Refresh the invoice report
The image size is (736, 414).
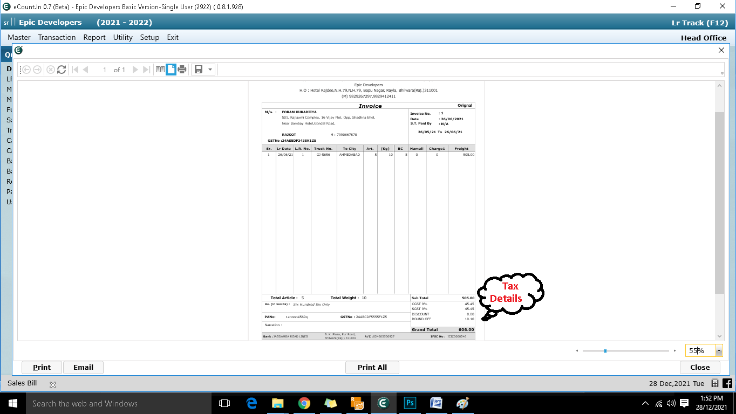[x=62, y=70]
